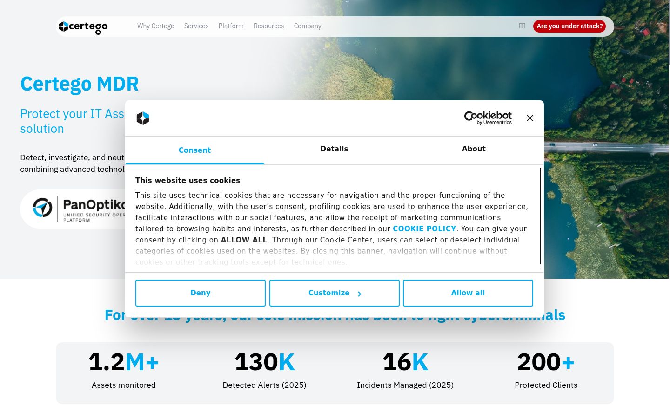Switch to the Details tab
This screenshot has height=418, width=670.
(334, 149)
